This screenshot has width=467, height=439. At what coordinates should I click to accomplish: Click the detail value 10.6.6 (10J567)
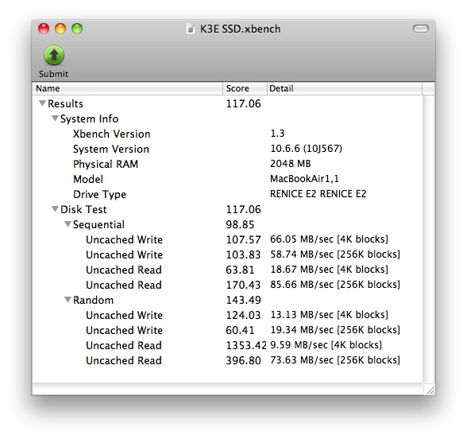307,149
